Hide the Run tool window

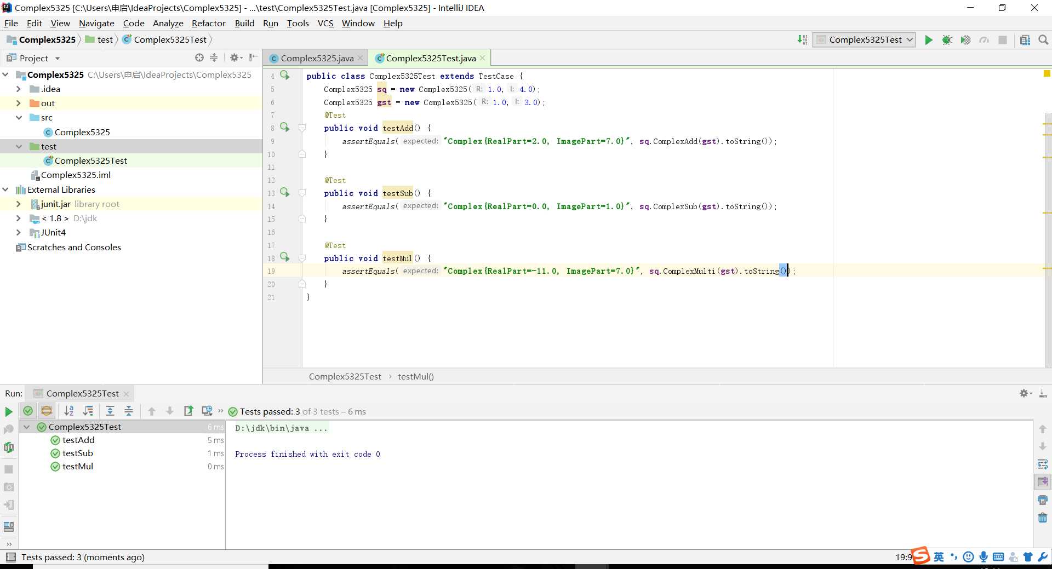click(x=1043, y=393)
